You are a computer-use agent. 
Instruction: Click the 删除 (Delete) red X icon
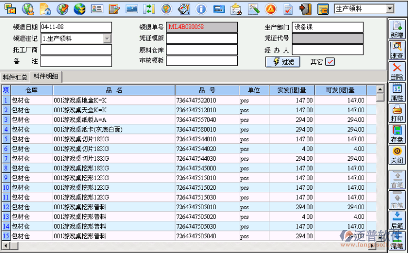pyautogui.click(x=397, y=71)
